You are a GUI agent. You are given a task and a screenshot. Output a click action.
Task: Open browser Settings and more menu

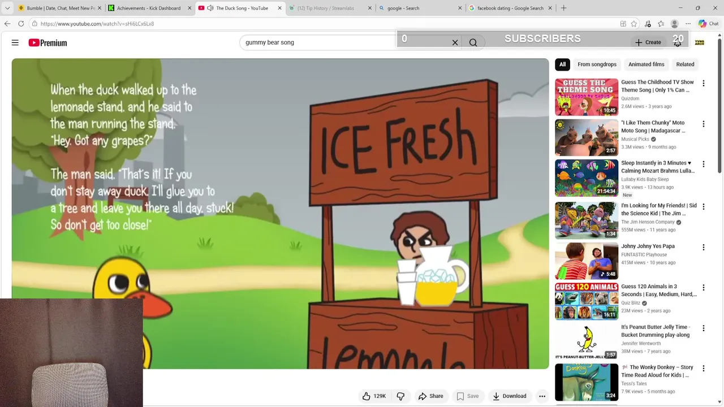click(688, 24)
